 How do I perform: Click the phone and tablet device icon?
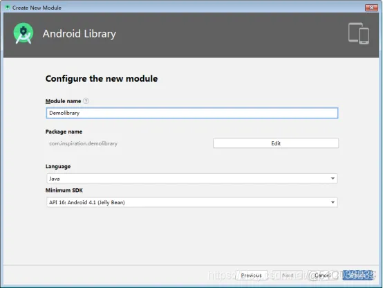click(x=359, y=33)
